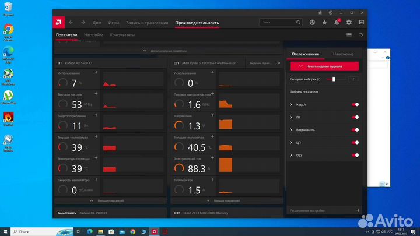This screenshot has width=420, height=236.
Task: Collapse CPU panel via Меньше показателей
Action: point(226,200)
